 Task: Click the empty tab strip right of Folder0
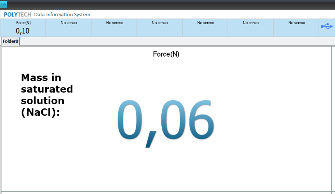(174, 41)
